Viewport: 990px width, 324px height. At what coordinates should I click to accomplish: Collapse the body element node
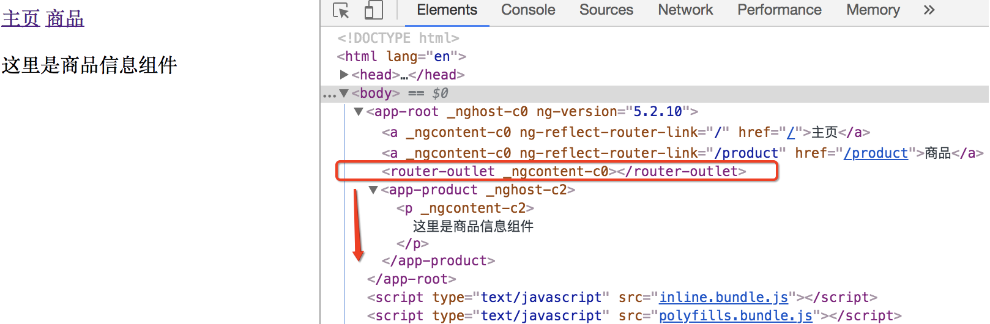[x=344, y=94]
